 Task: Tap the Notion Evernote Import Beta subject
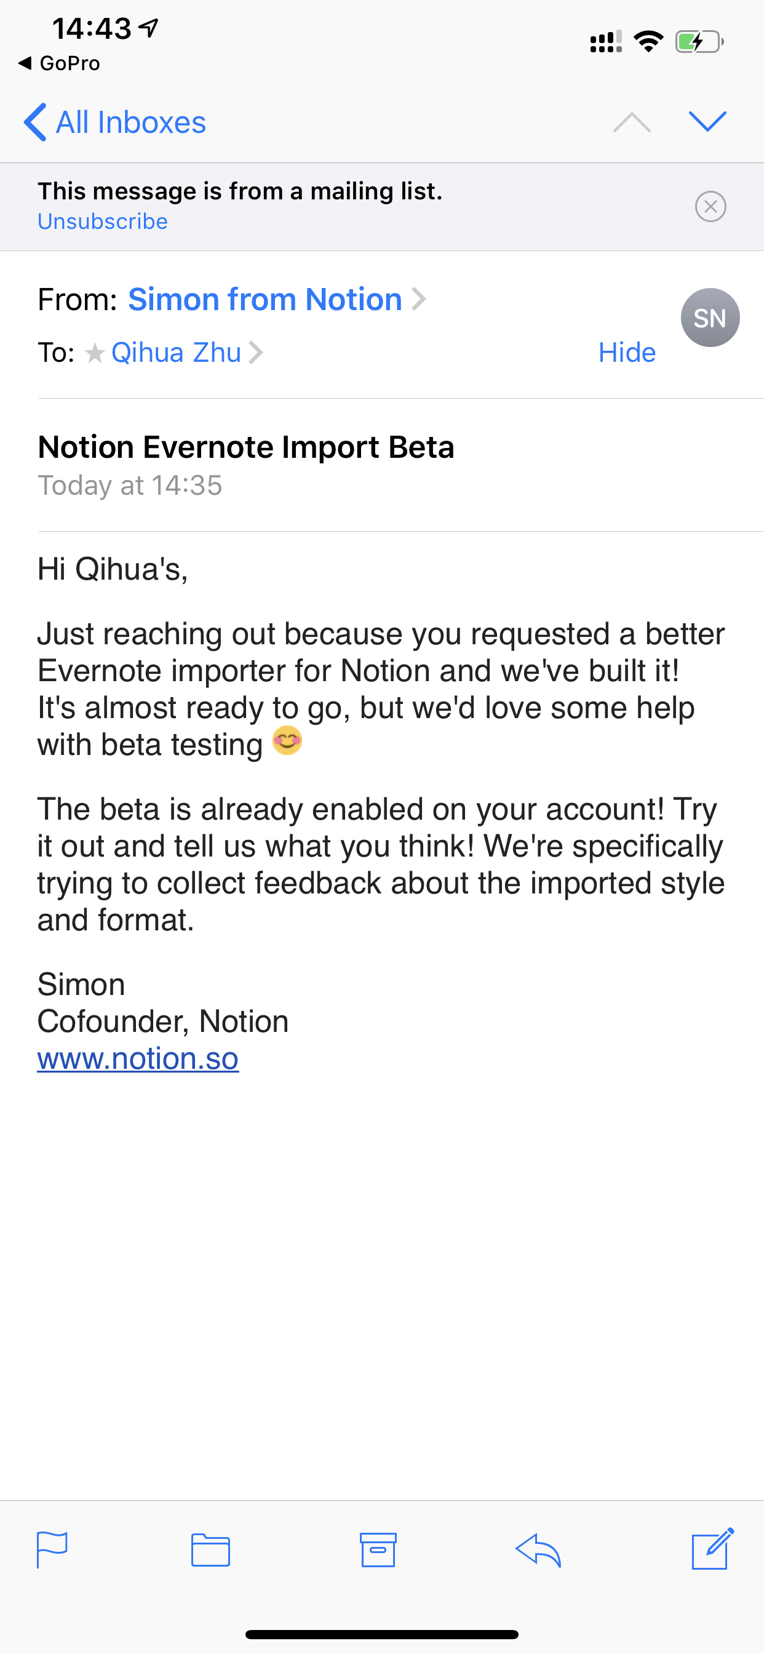click(246, 447)
